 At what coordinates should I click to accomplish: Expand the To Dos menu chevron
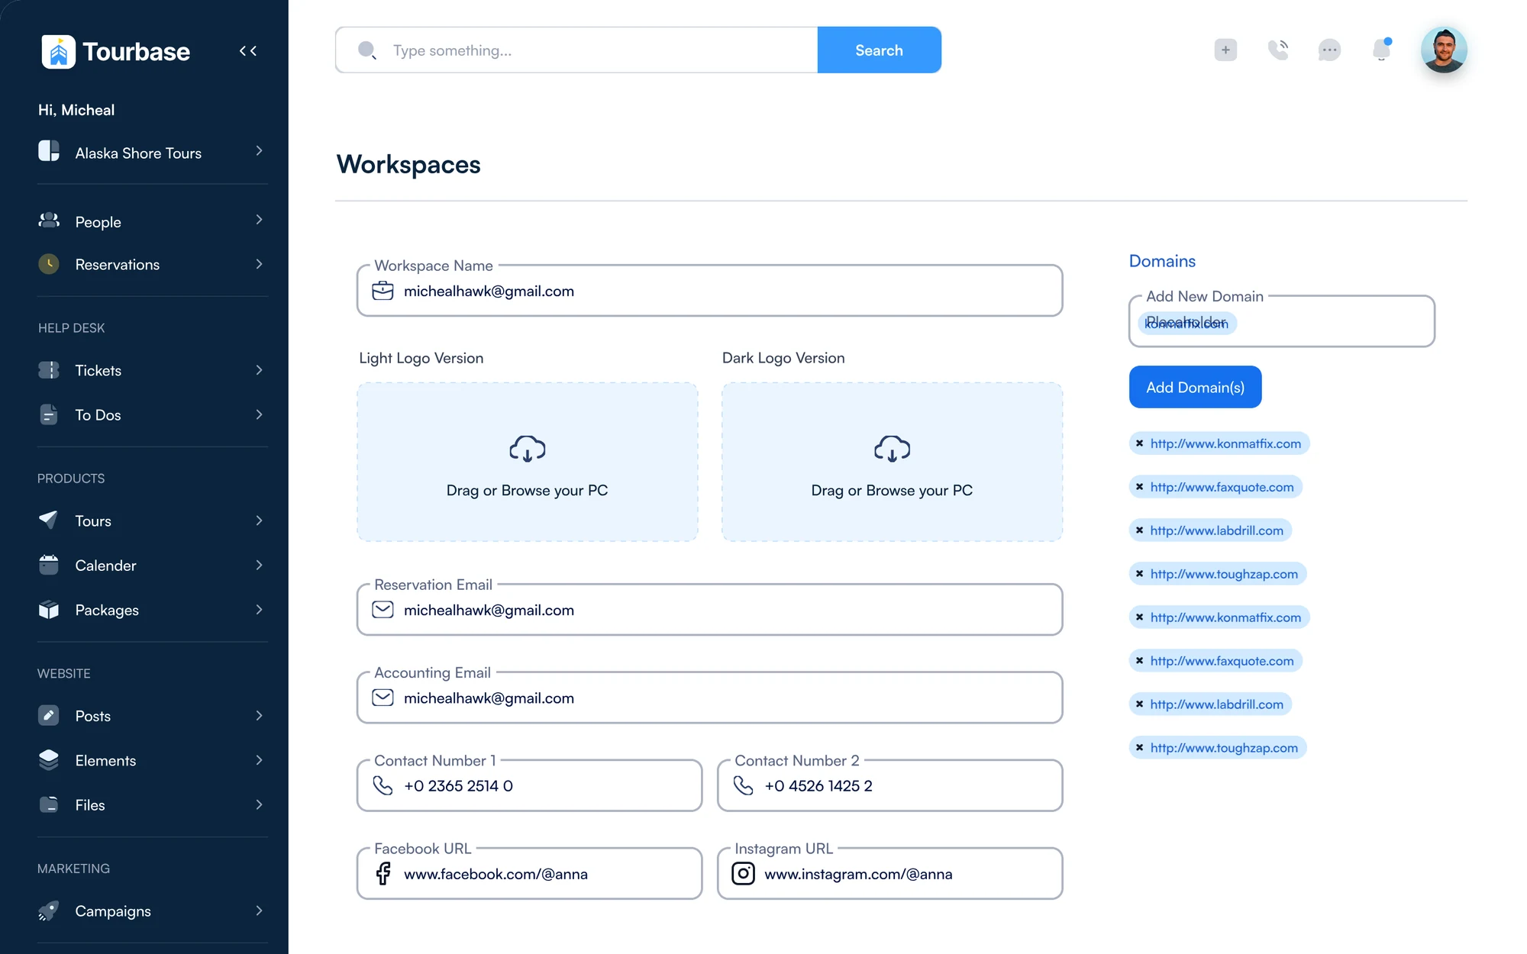(260, 414)
